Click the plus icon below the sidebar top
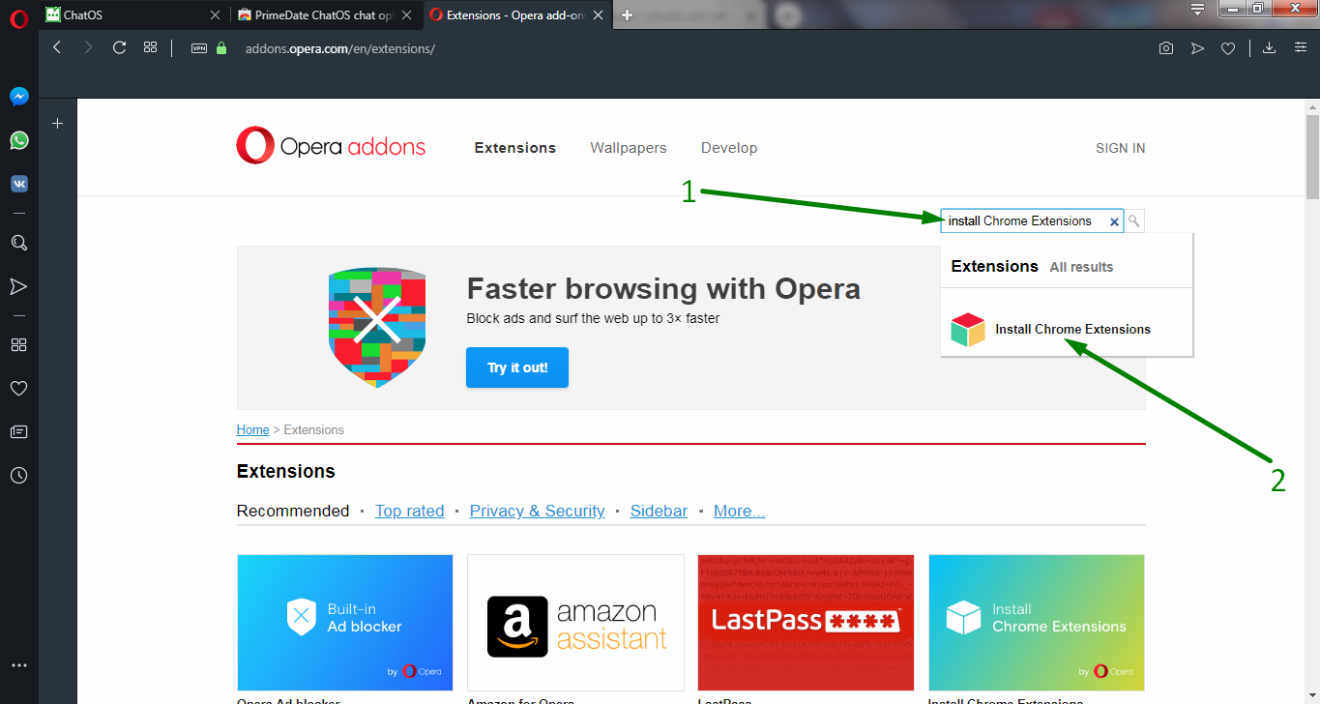 tap(57, 123)
